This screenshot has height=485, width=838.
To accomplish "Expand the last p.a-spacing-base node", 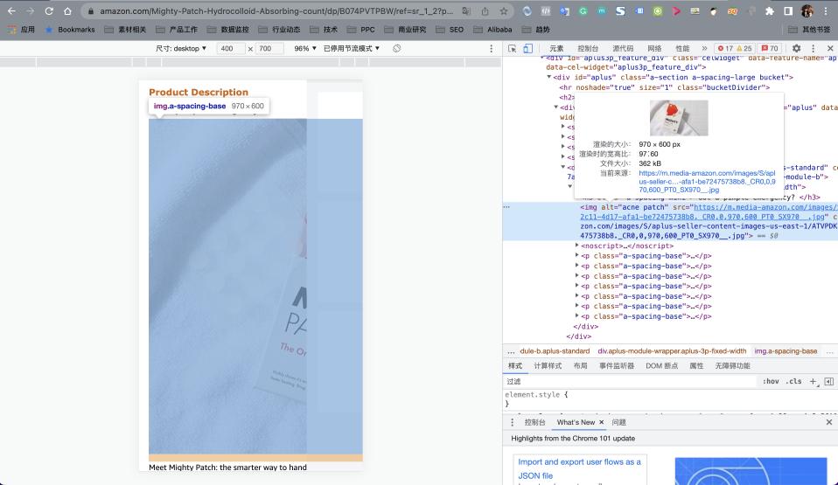I will (577, 315).
